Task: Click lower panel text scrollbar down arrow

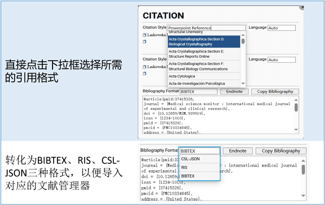Action: [x=303, y=196]
